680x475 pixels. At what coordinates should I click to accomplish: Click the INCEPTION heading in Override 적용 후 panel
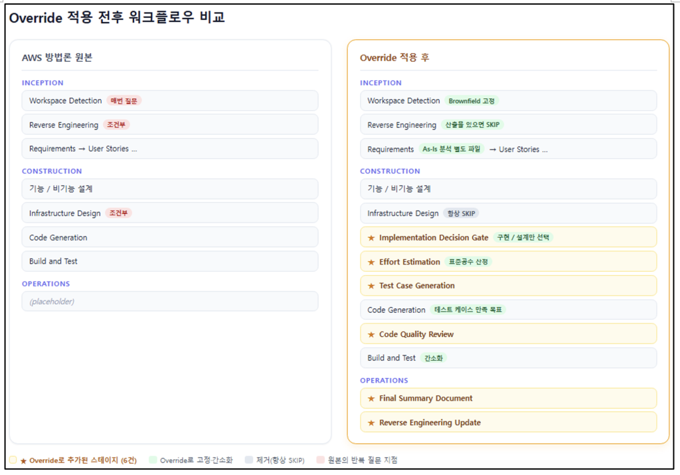[x=381, y=83]
